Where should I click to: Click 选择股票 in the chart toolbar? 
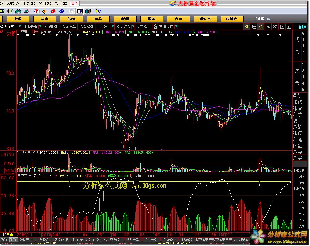(68, 26)
